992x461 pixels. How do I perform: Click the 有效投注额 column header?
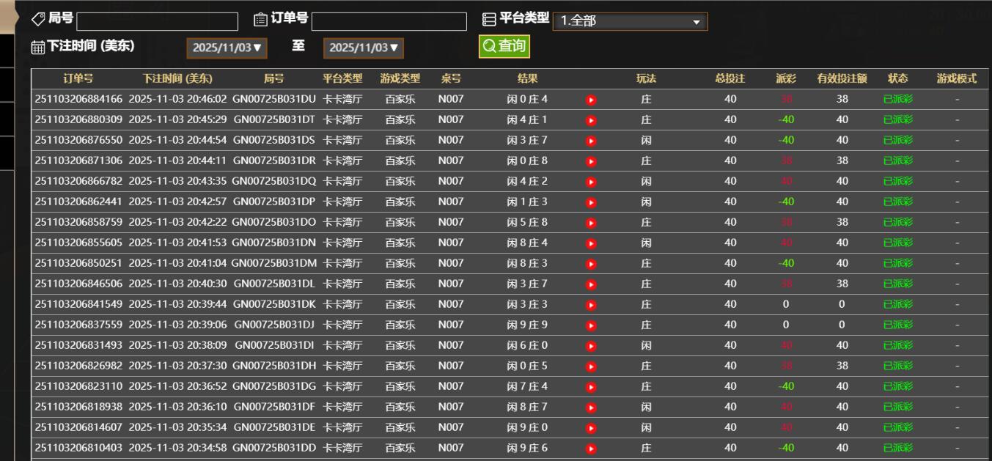point(842,78)
